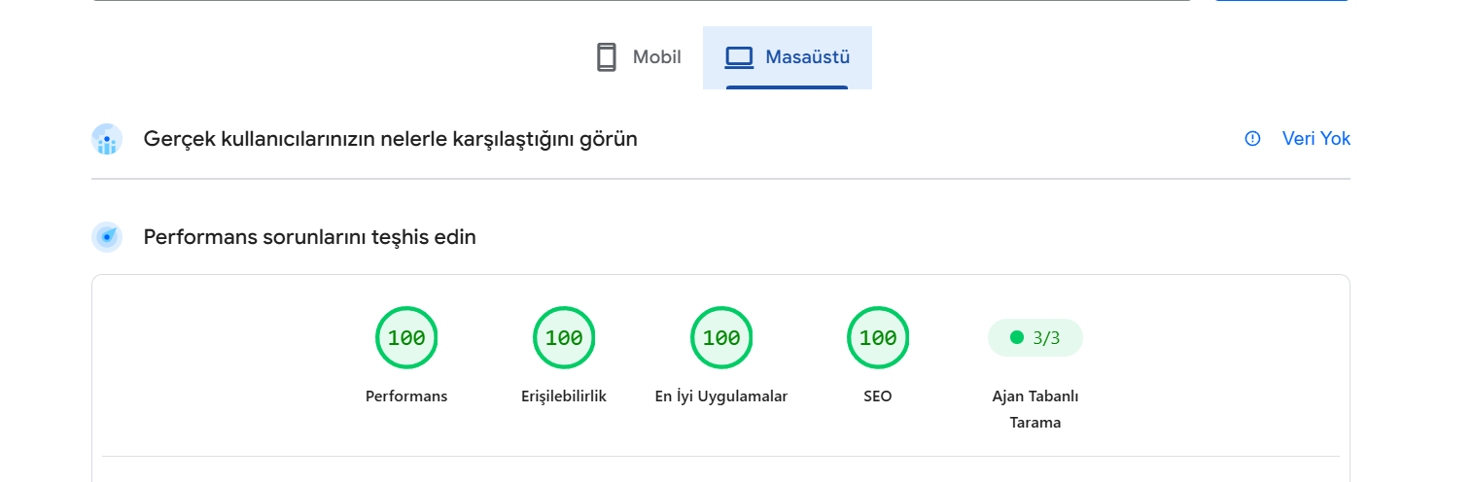Open the En İyi Uygulamalar 100 gauge
This screenshot has width=1473, height=482.
(721, 338)
